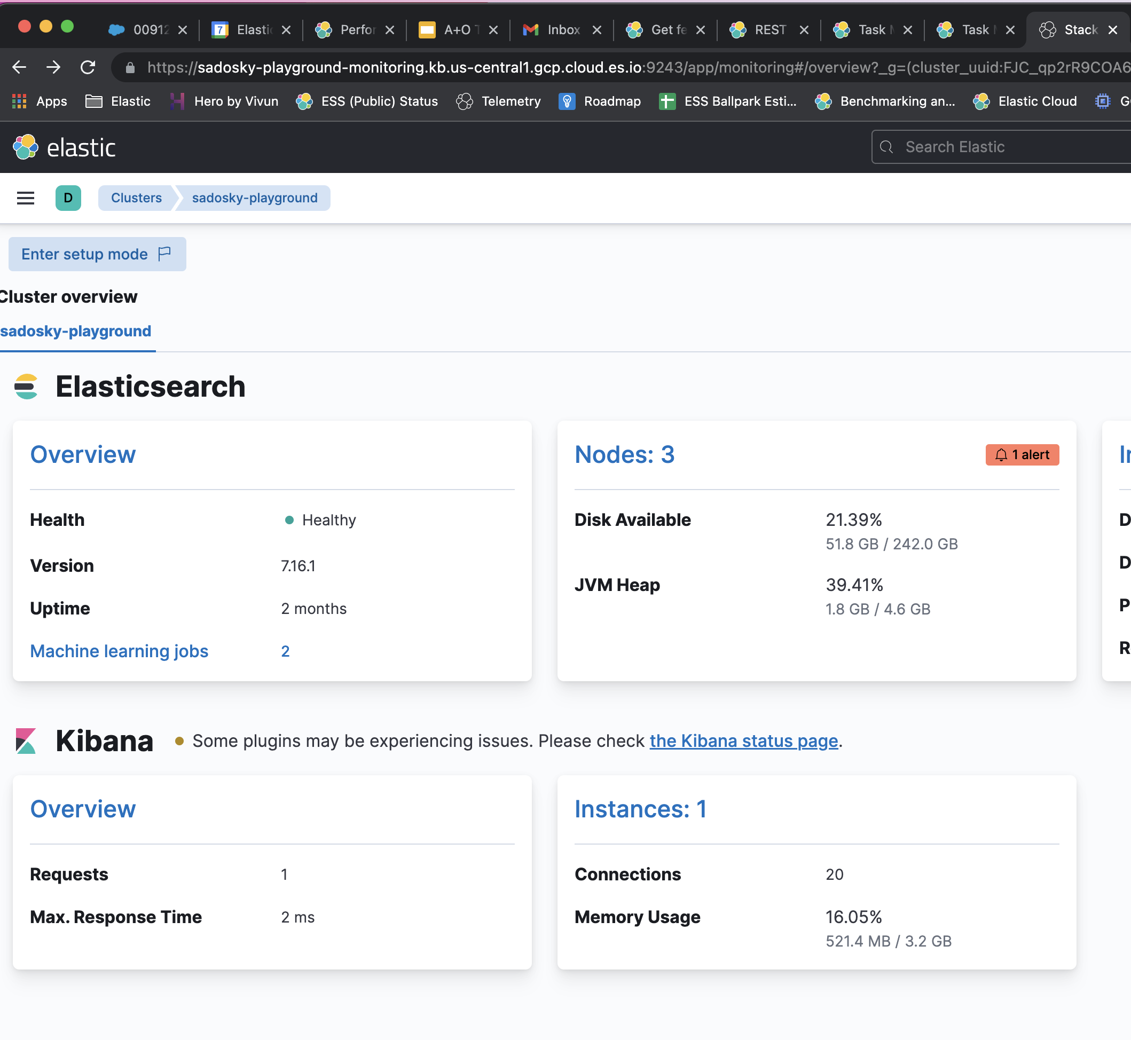1131x1040 pixels.
Task: Click the Clusters breadcrumb
Action: tap(136, 198)
